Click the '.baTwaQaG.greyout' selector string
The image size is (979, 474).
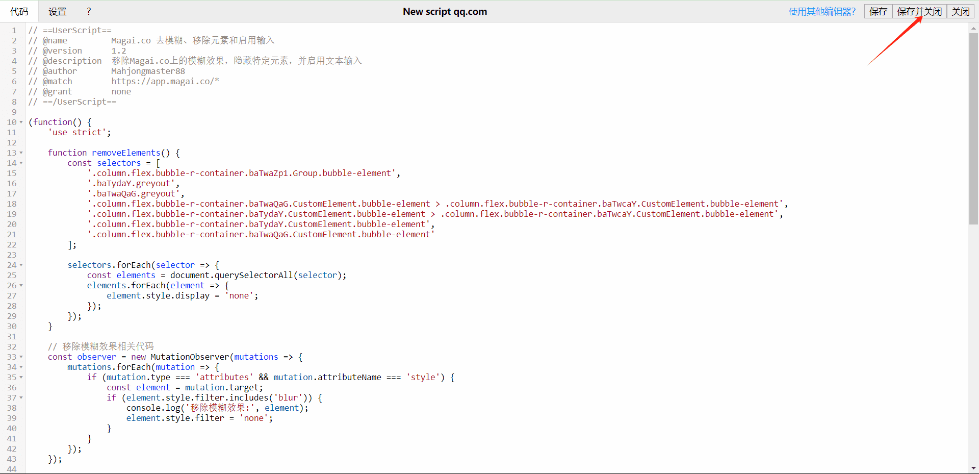pos(134,193)
